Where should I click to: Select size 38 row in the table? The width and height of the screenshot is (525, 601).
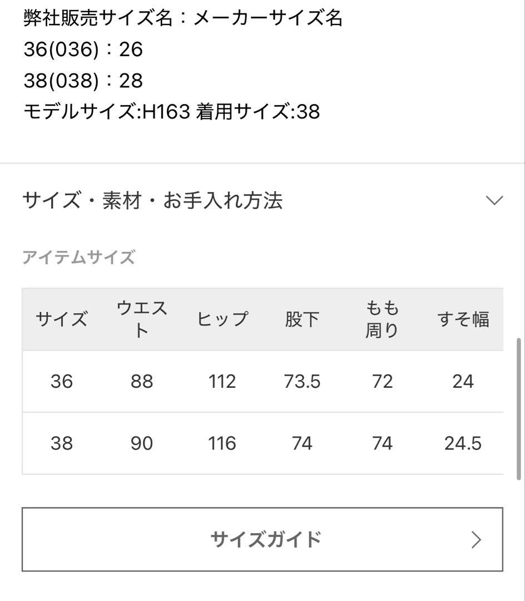[x=61, y=444]
